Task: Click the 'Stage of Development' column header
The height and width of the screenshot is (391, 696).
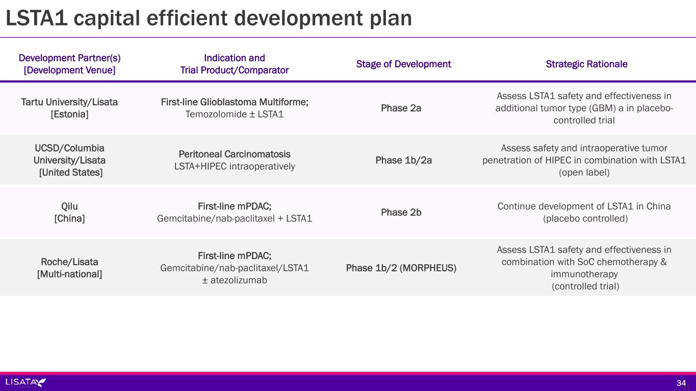Action: [403, 64]
